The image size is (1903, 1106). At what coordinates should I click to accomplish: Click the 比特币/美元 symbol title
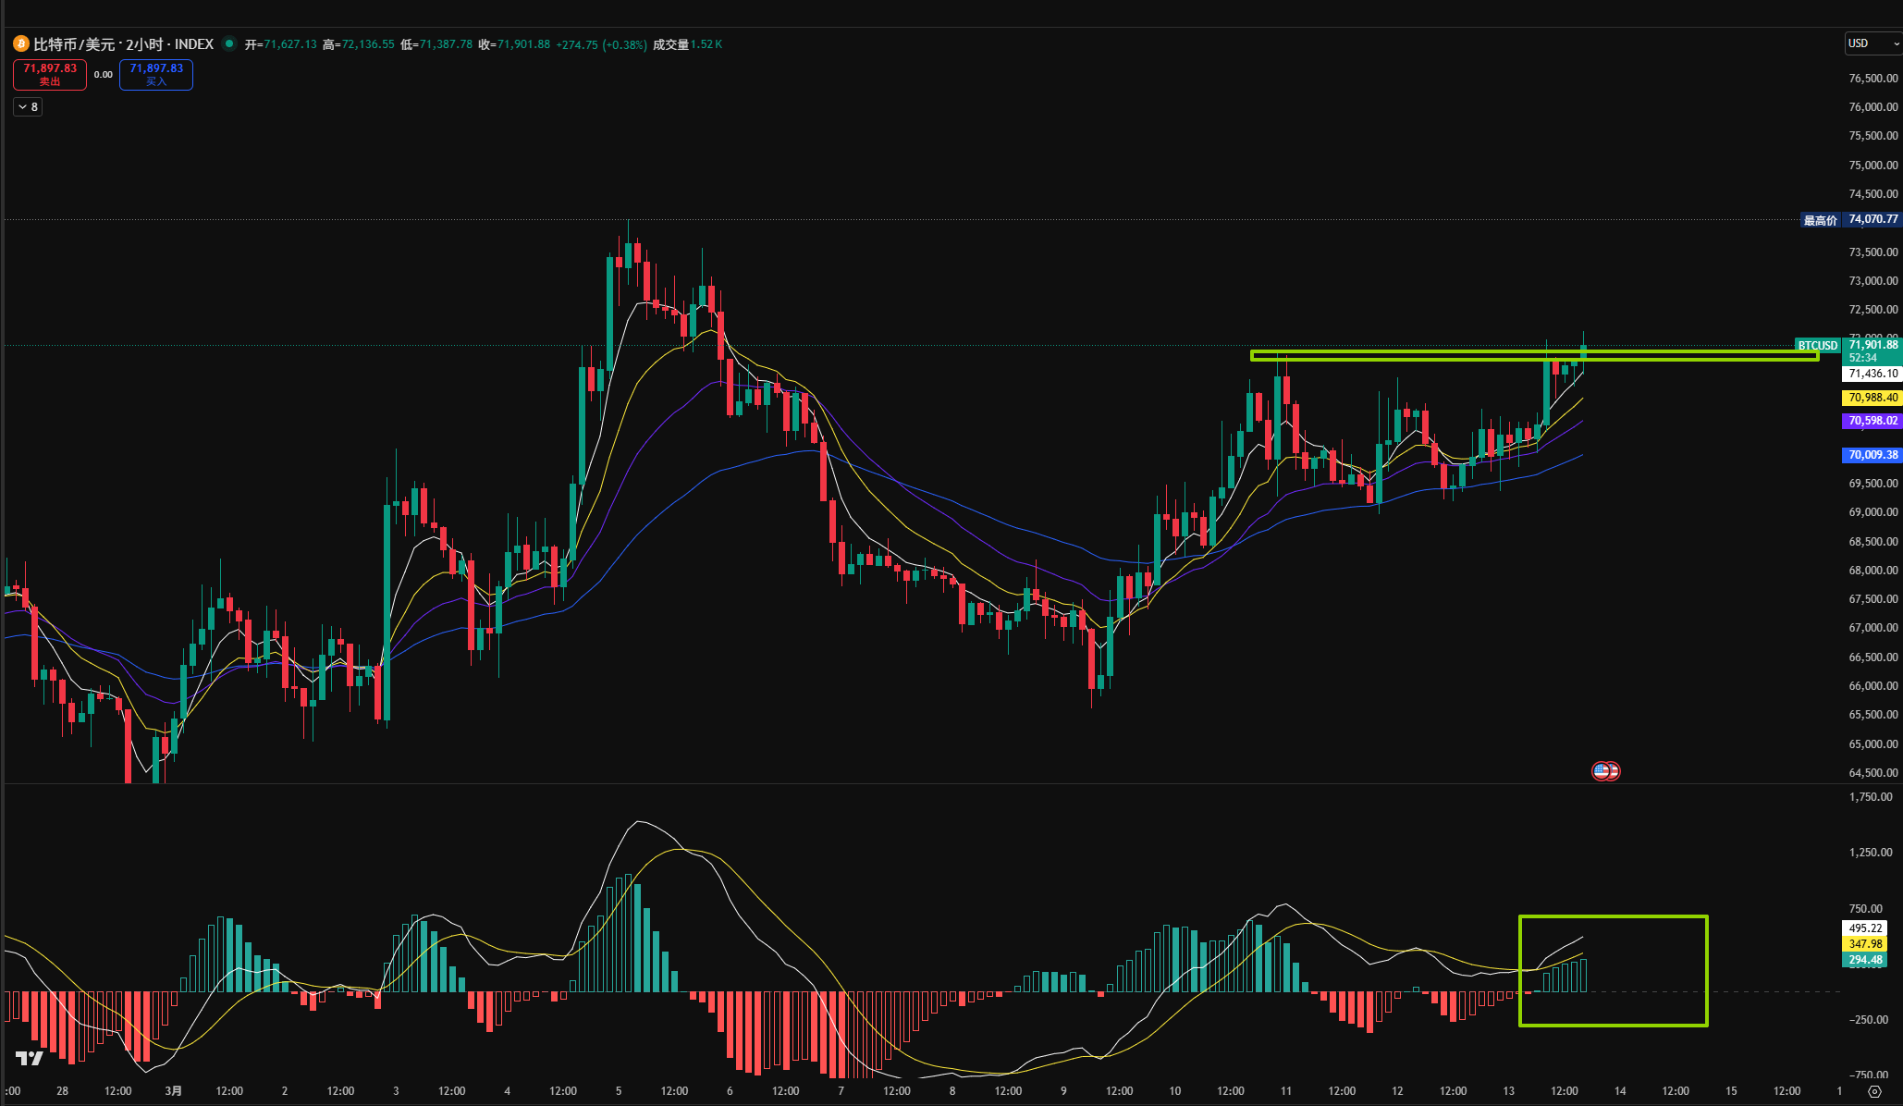[x=74, y=44]
